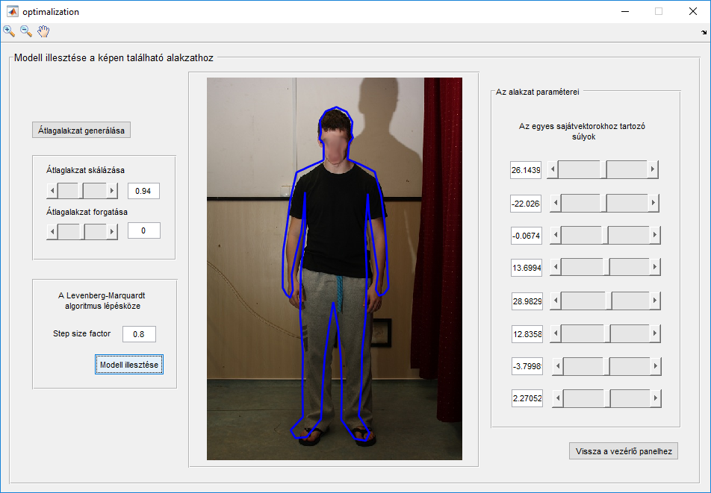Click the rotation value field showing 0

(x=143, y=231)
